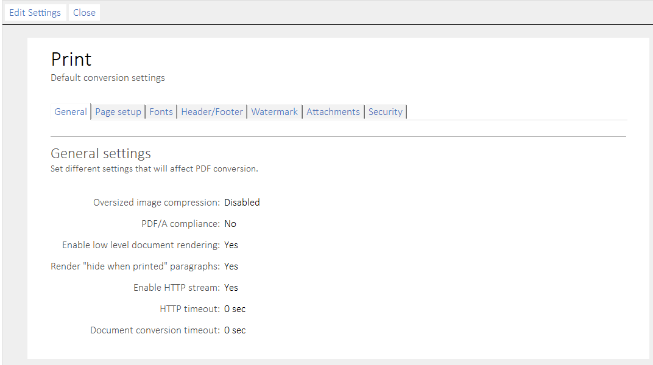The width and height of the screenshot is (653, 365).
Task: Show the Attachments tab
Action: click(333, 112)
